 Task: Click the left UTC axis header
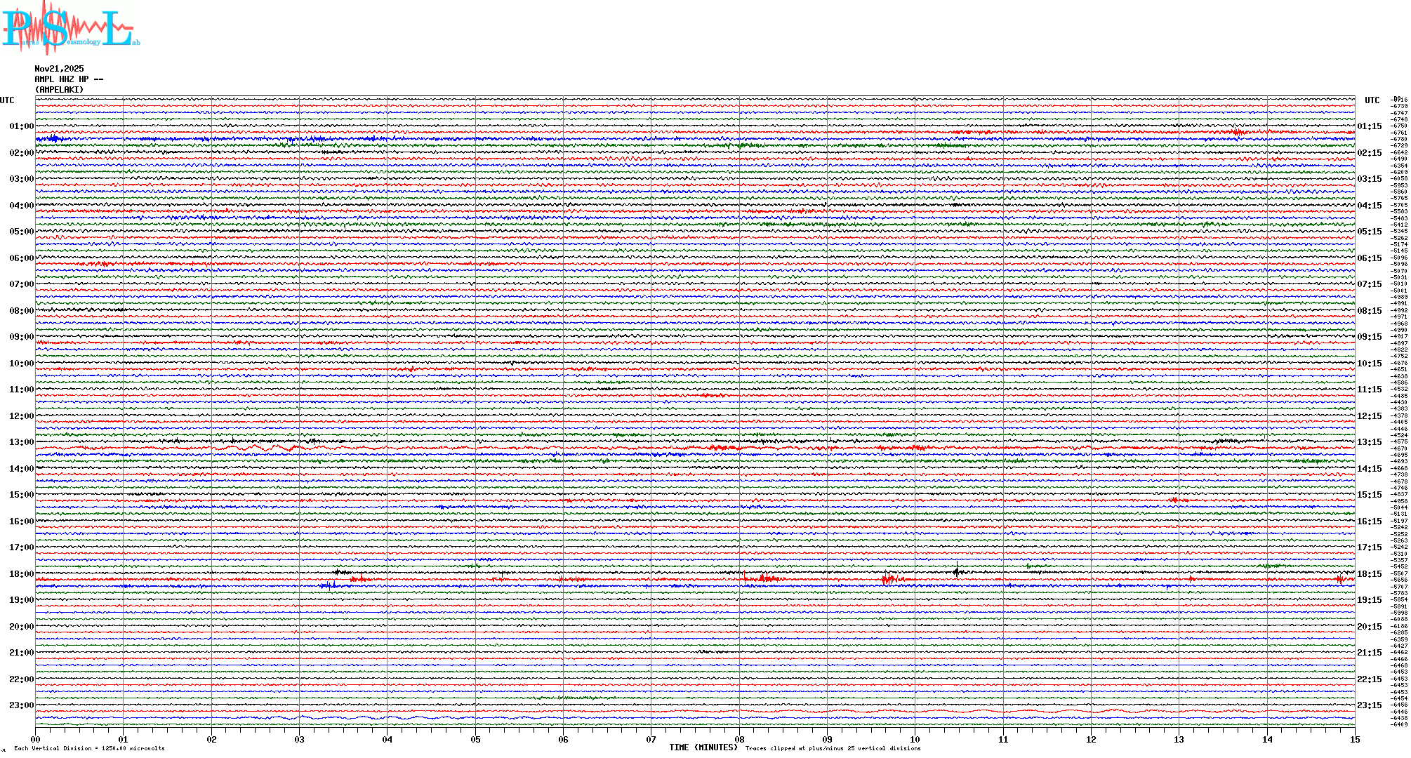point(7,100)
